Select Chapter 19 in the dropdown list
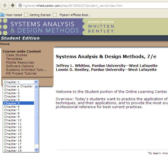Viewport: 168px width, 155px height. 18,150
